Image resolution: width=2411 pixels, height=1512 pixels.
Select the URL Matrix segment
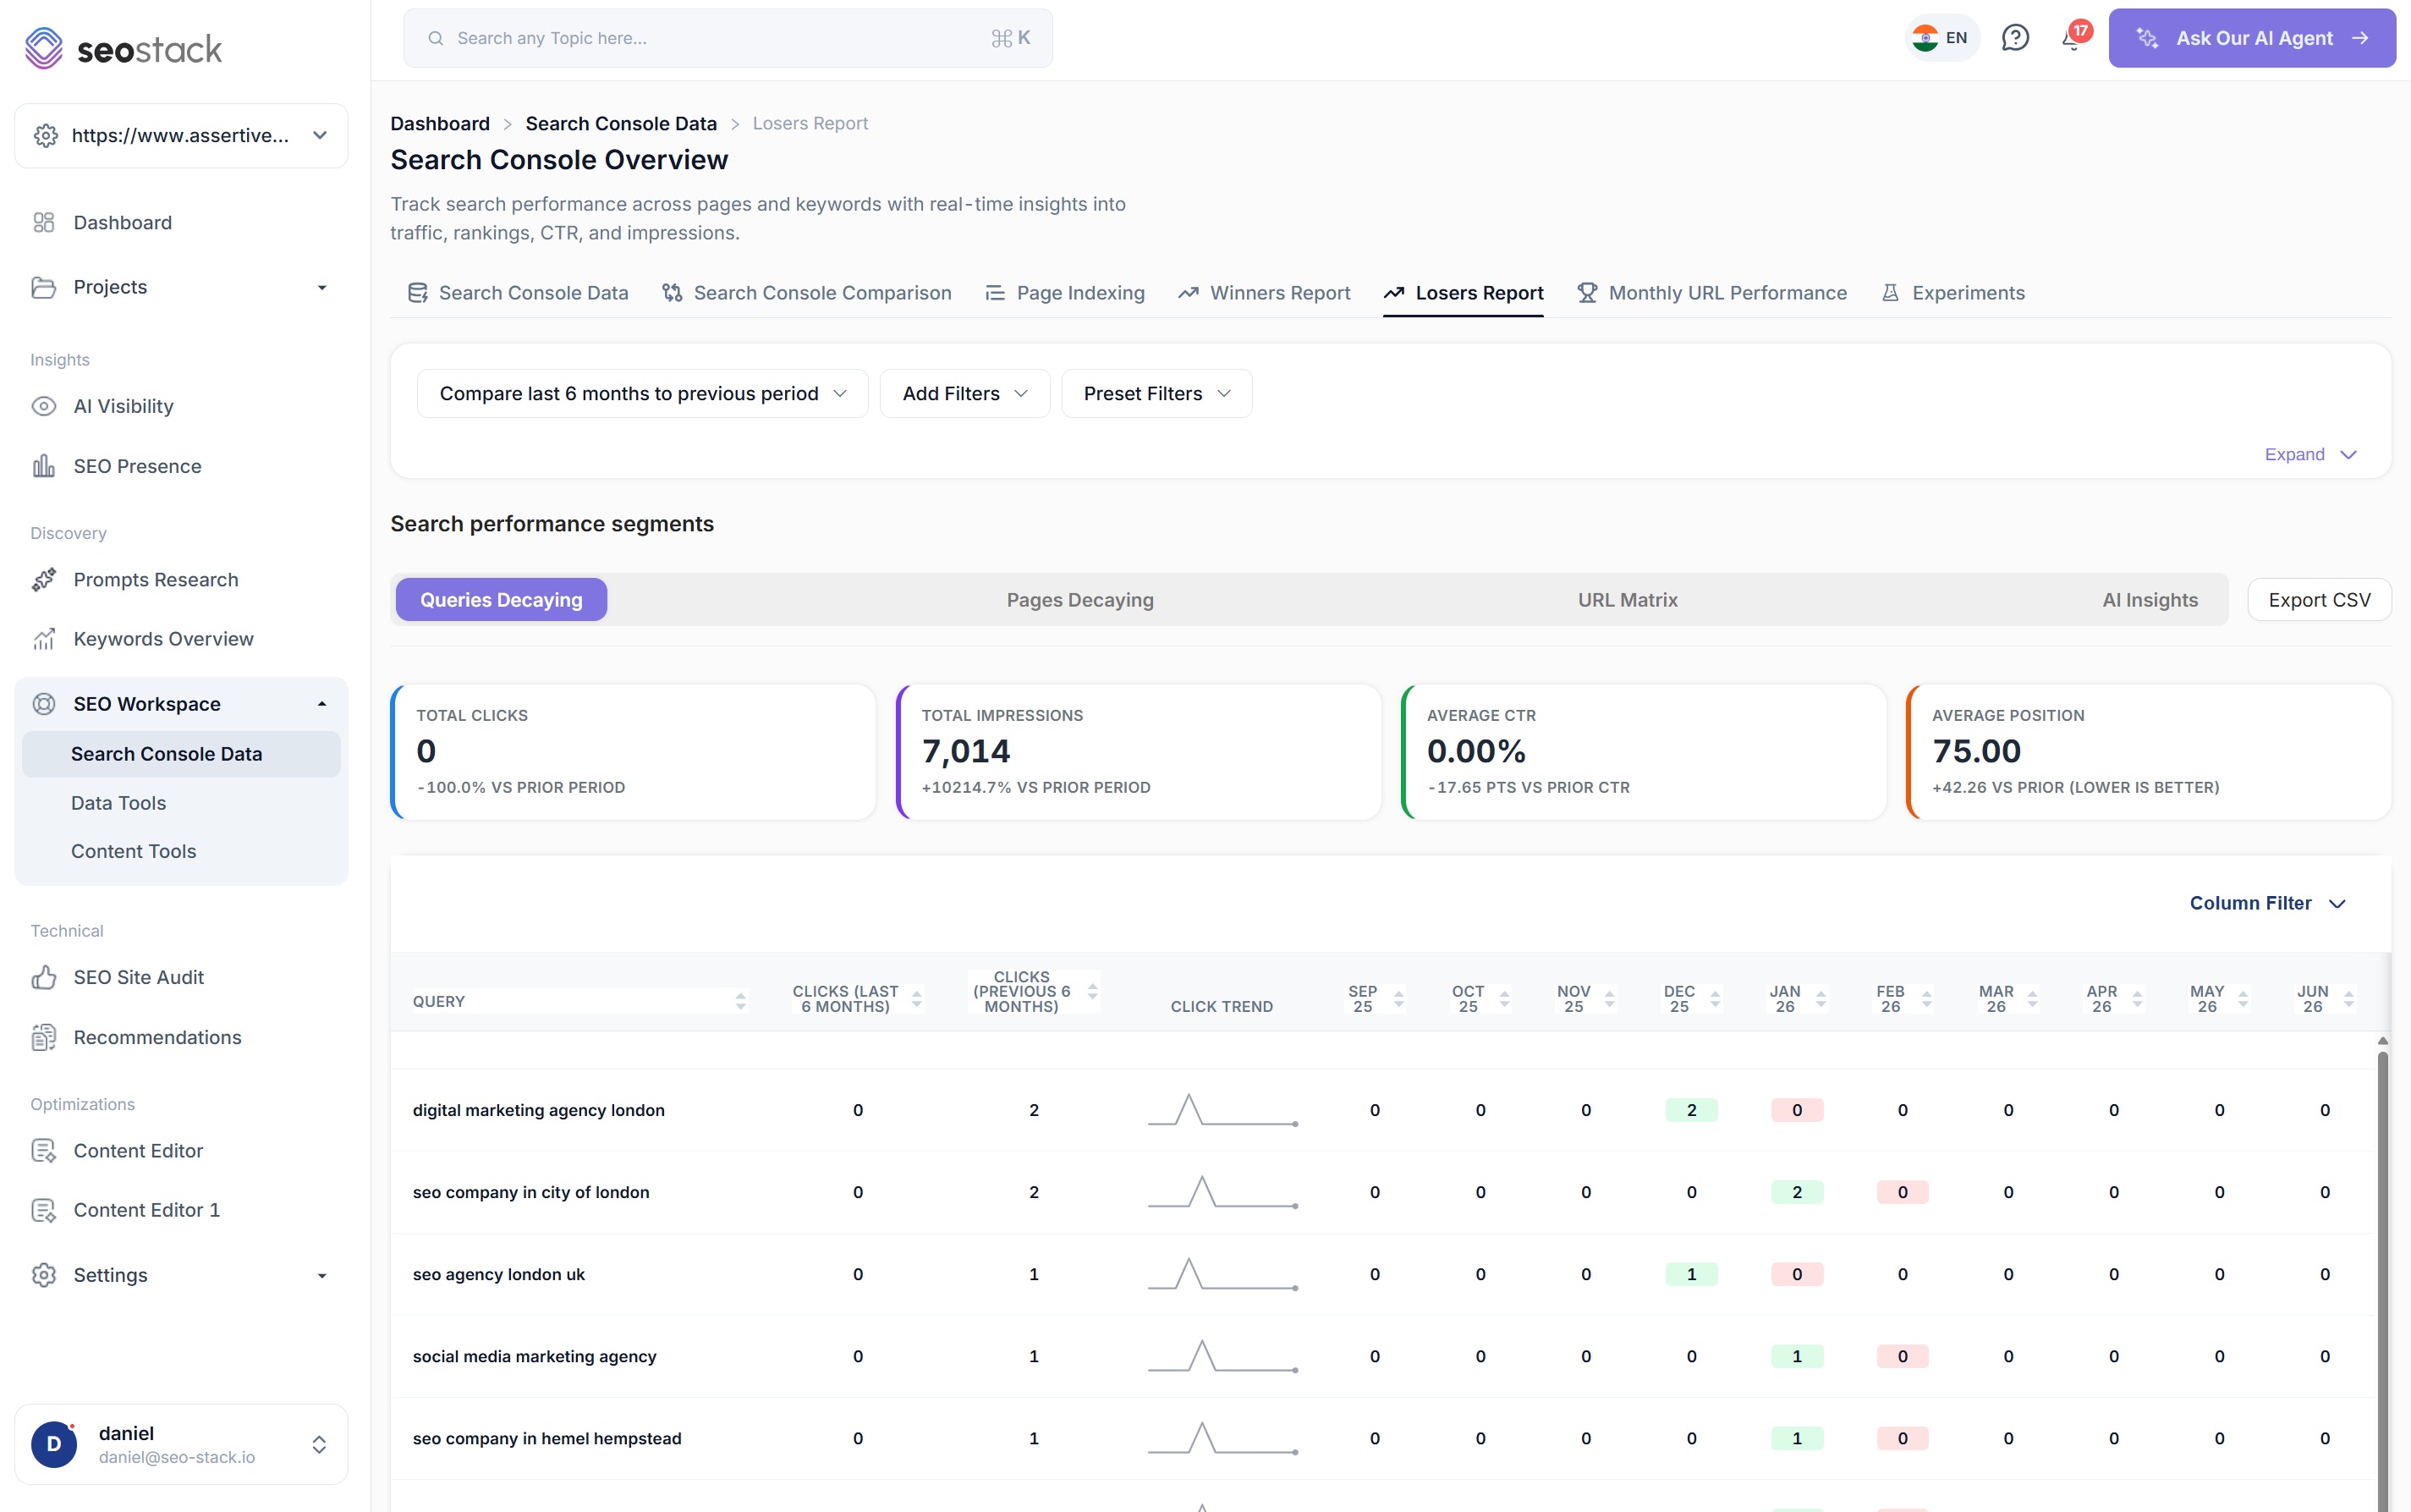pyautogui.click(x=1628, y=600)
